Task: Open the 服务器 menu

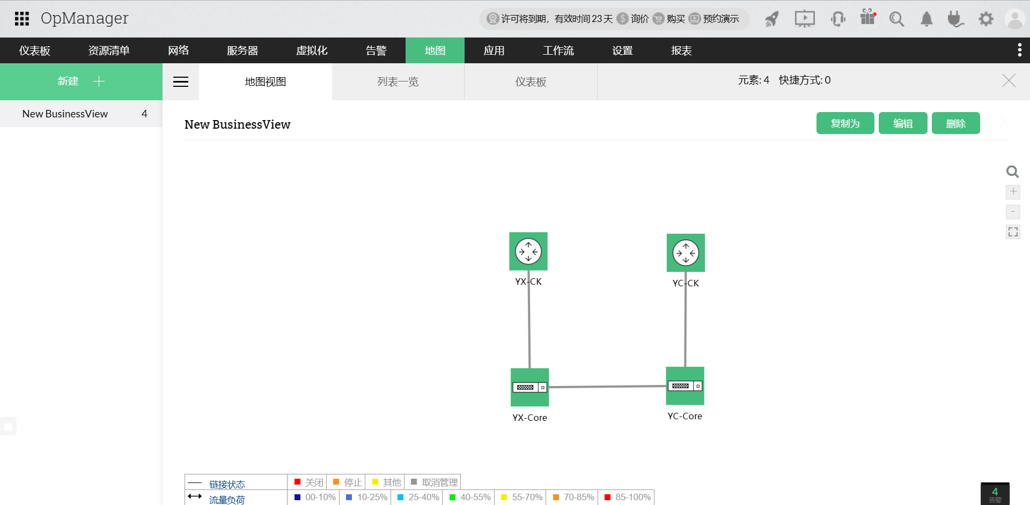Action: [x=242, y=50]
